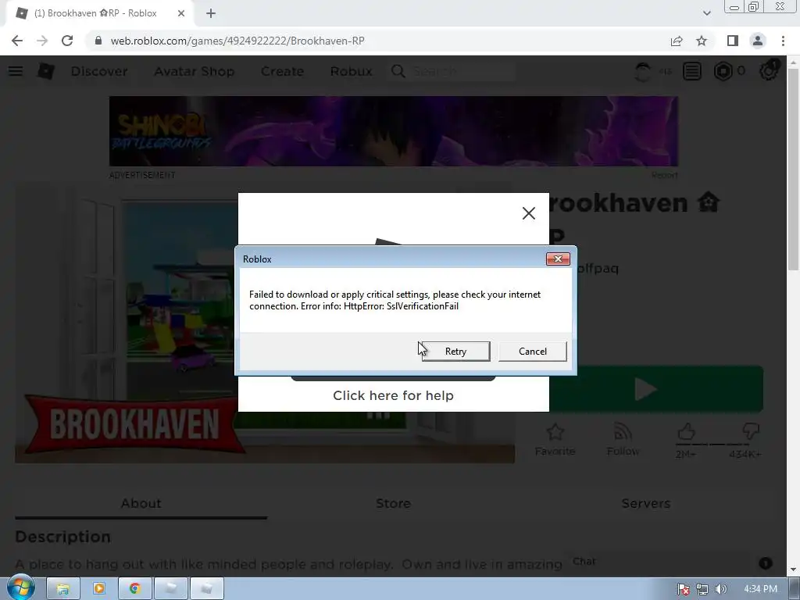Click the Roblox logo home icon
Viewport: 800px width, 600px height.
click(46, 71)
